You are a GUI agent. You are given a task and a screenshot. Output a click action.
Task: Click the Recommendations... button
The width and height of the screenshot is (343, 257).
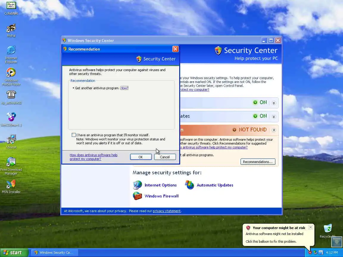pos(258,162)
